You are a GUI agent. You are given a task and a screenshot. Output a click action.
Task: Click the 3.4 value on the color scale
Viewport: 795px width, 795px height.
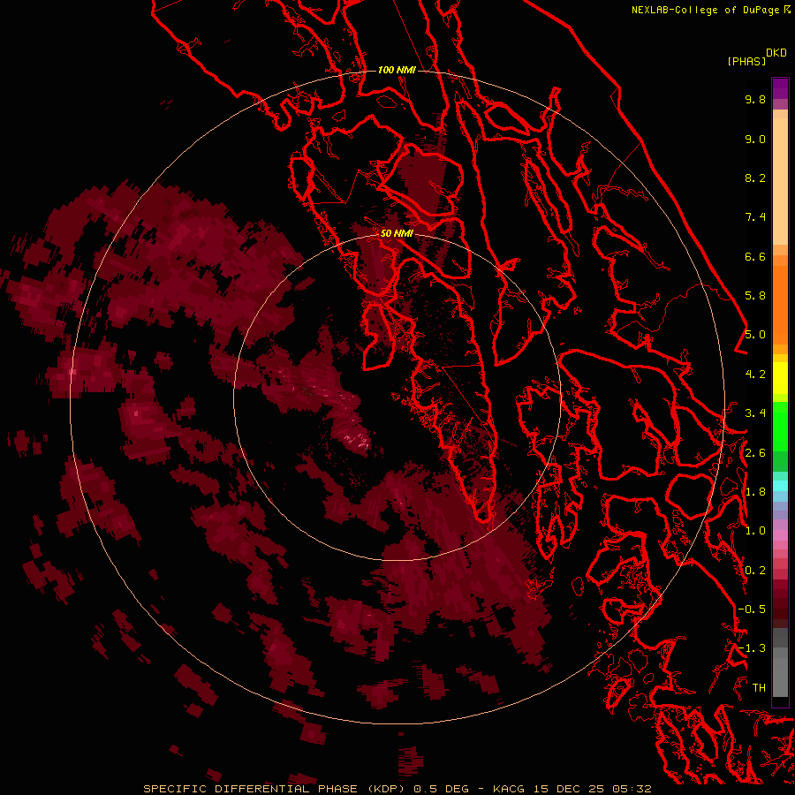(x=755, y=413)
